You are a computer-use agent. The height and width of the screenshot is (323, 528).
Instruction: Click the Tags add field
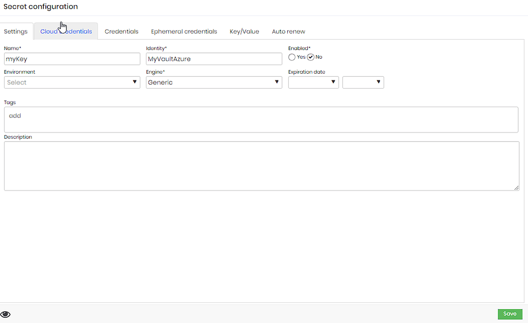261,120
